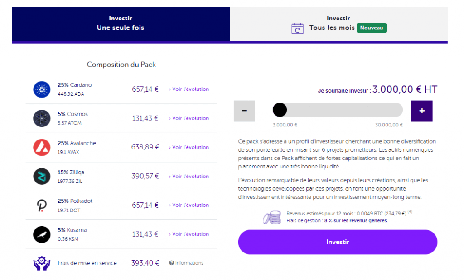The image size is (464, 280).
Task: Click the green Nouveau badge
Action: tap(372, 28)
